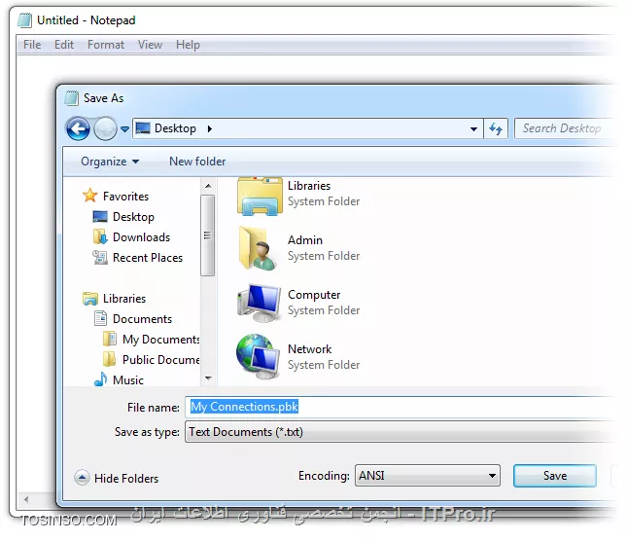
Task: Click the Documents library icon
Action: tap(100, 318)
